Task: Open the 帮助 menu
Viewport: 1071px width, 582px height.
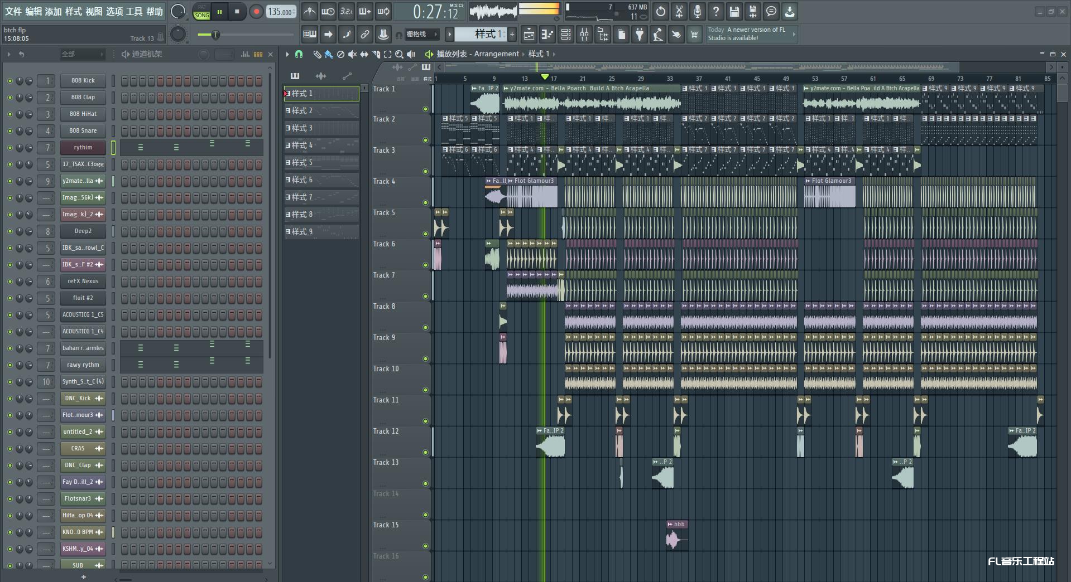Action: [155, 11]
